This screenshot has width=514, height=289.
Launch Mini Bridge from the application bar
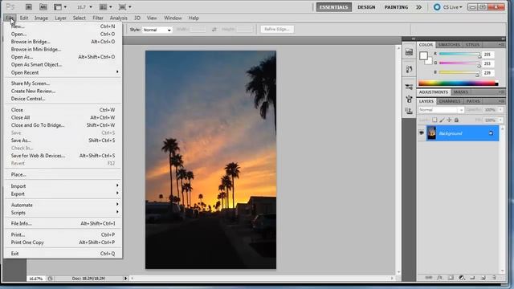click(x=43, y=7)
